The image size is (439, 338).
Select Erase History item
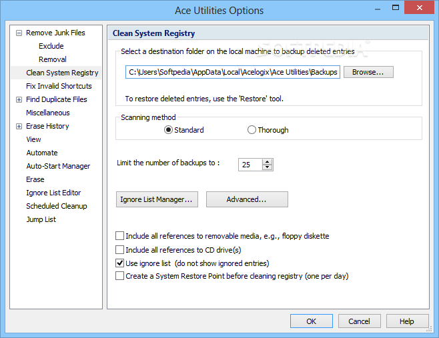[47, 126]
